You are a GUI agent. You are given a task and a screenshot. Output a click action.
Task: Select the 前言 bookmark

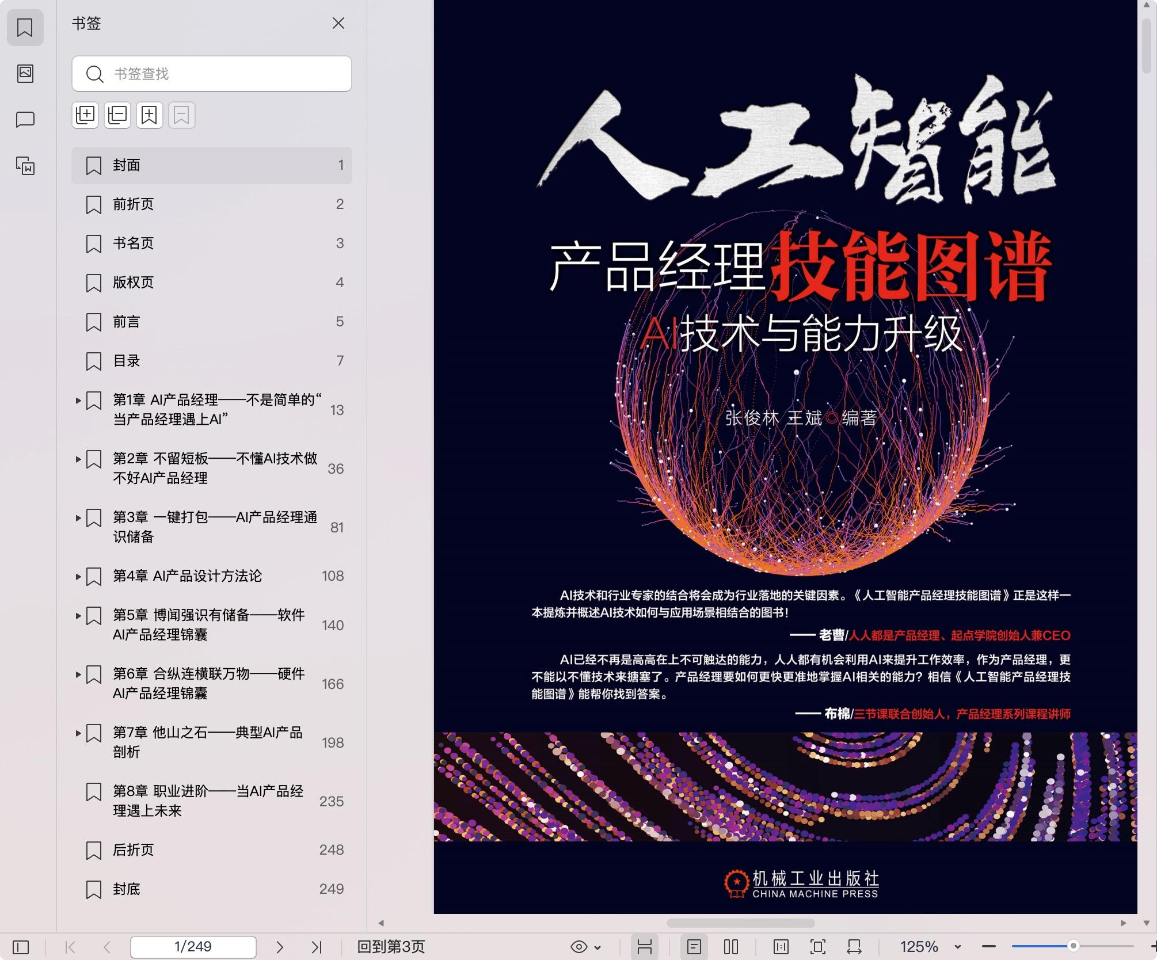(x=211, y=322)
